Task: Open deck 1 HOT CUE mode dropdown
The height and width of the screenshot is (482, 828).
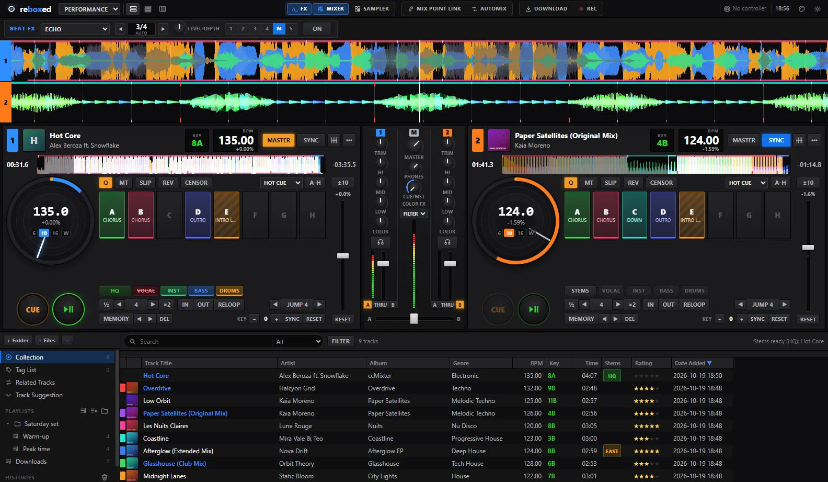Action: 282,183
